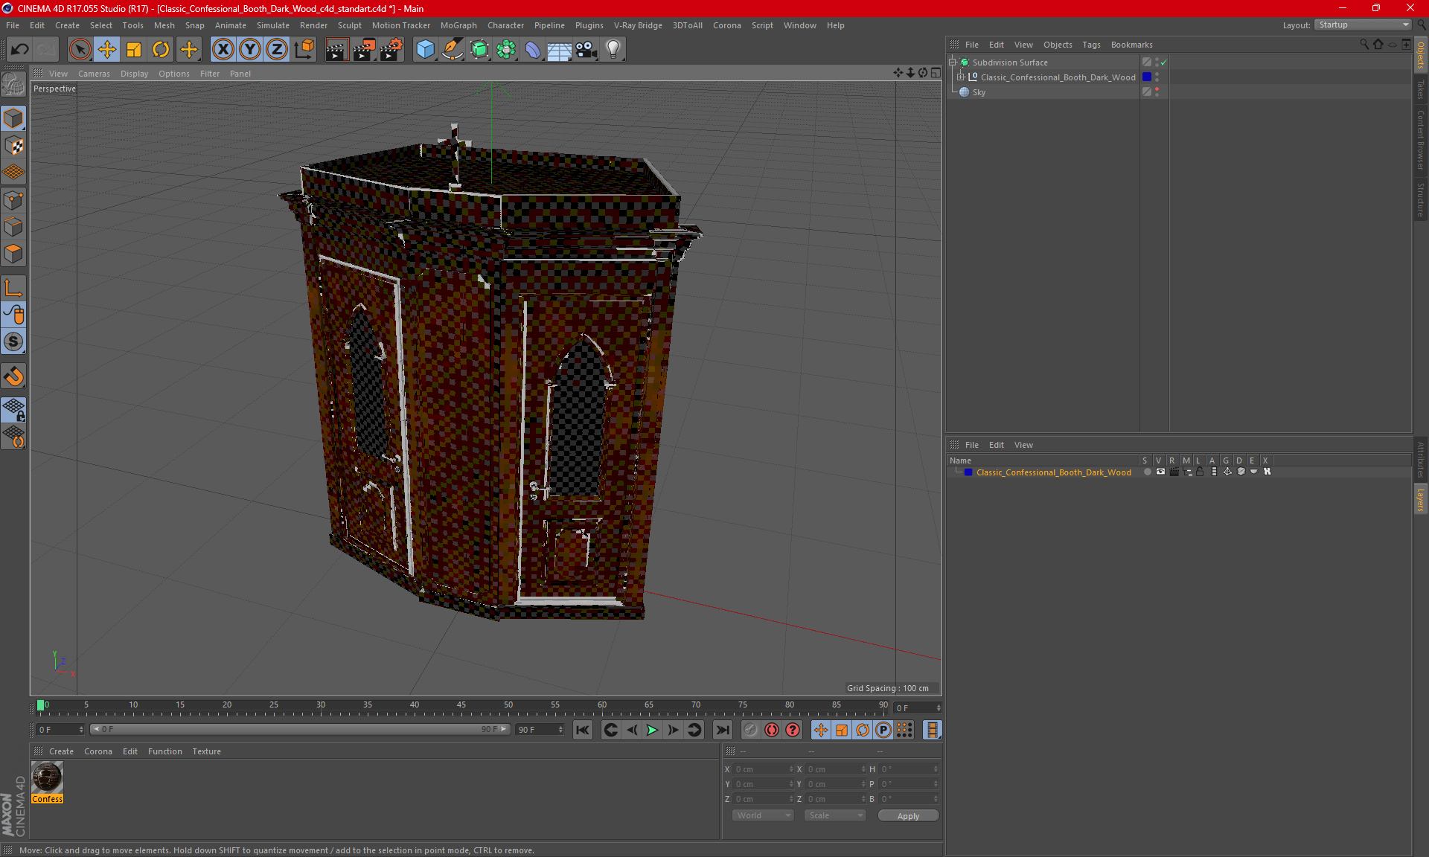
Task: Click the Undo arrow icon
Action: tap(19, 49)
